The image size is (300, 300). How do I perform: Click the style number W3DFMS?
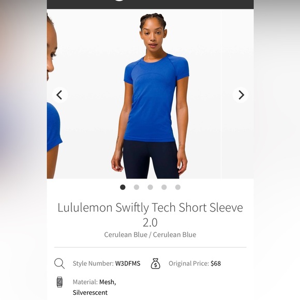pos(128,263)
